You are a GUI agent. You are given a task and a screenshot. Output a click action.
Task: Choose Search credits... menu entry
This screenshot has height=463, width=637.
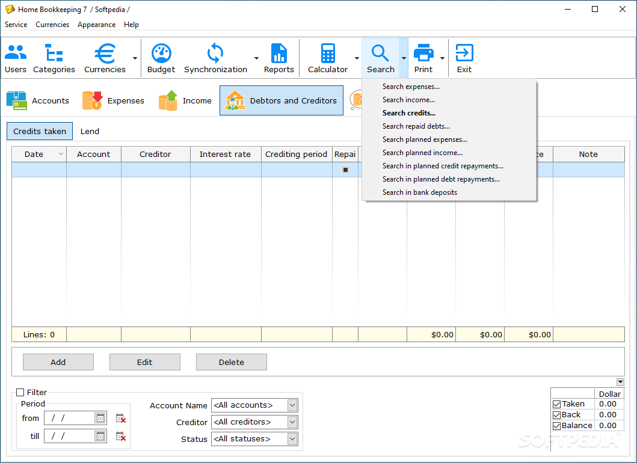pyautogui.click(x=449, y=113)
